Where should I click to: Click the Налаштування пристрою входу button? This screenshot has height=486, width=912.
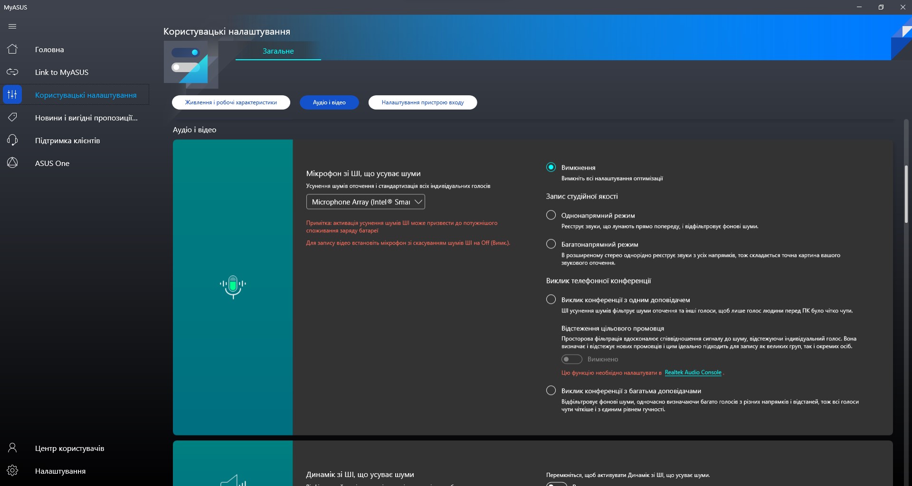(x=422, y=102)
